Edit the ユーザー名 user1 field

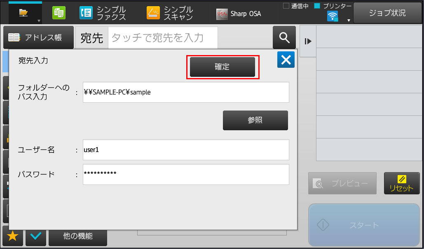tap(186, 150)
